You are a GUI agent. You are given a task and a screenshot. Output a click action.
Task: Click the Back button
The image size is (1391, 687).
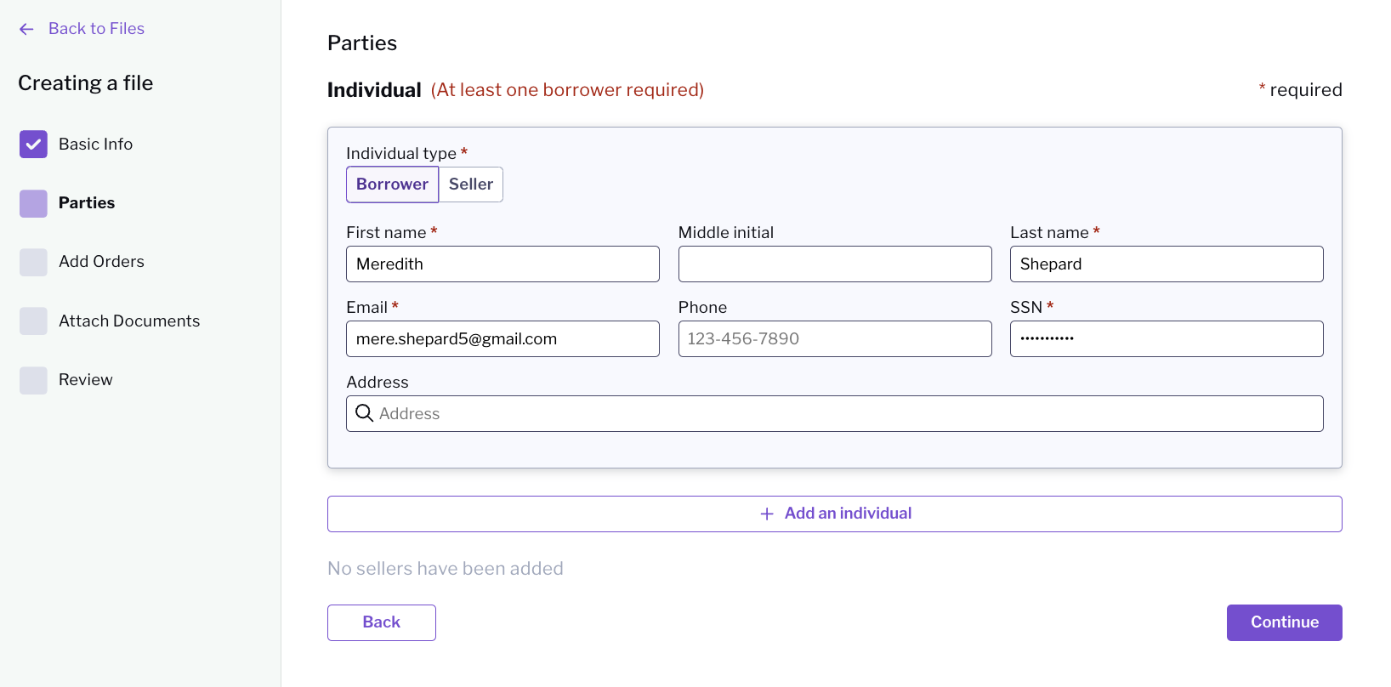pyautogui.click(x=382, y=623)
